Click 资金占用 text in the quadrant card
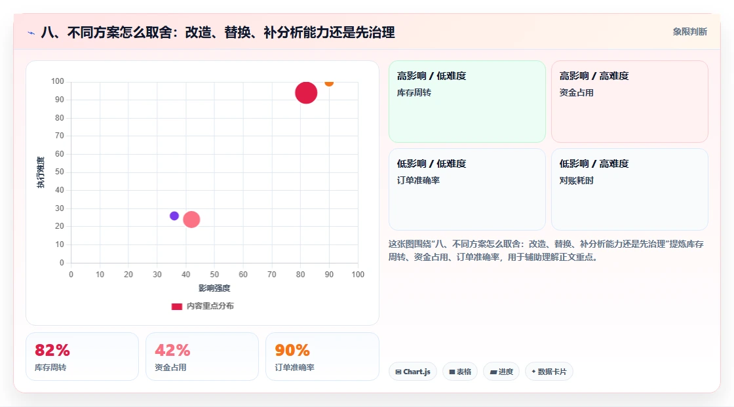This screenshot has width=734, height=407. coord(576,92)
